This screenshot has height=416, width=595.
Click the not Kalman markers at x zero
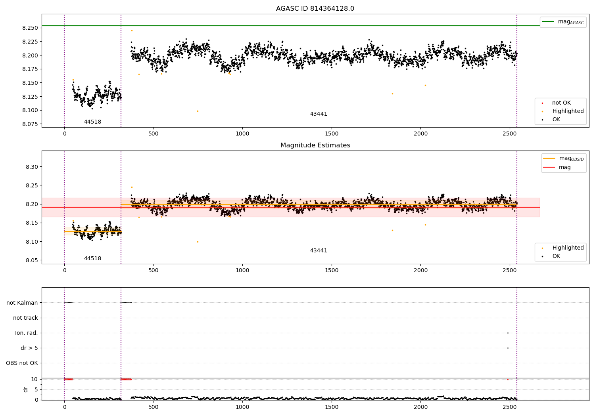click(x=69, y=303)
